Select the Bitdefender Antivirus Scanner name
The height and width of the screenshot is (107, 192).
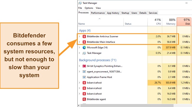click(x=102, y=36)
